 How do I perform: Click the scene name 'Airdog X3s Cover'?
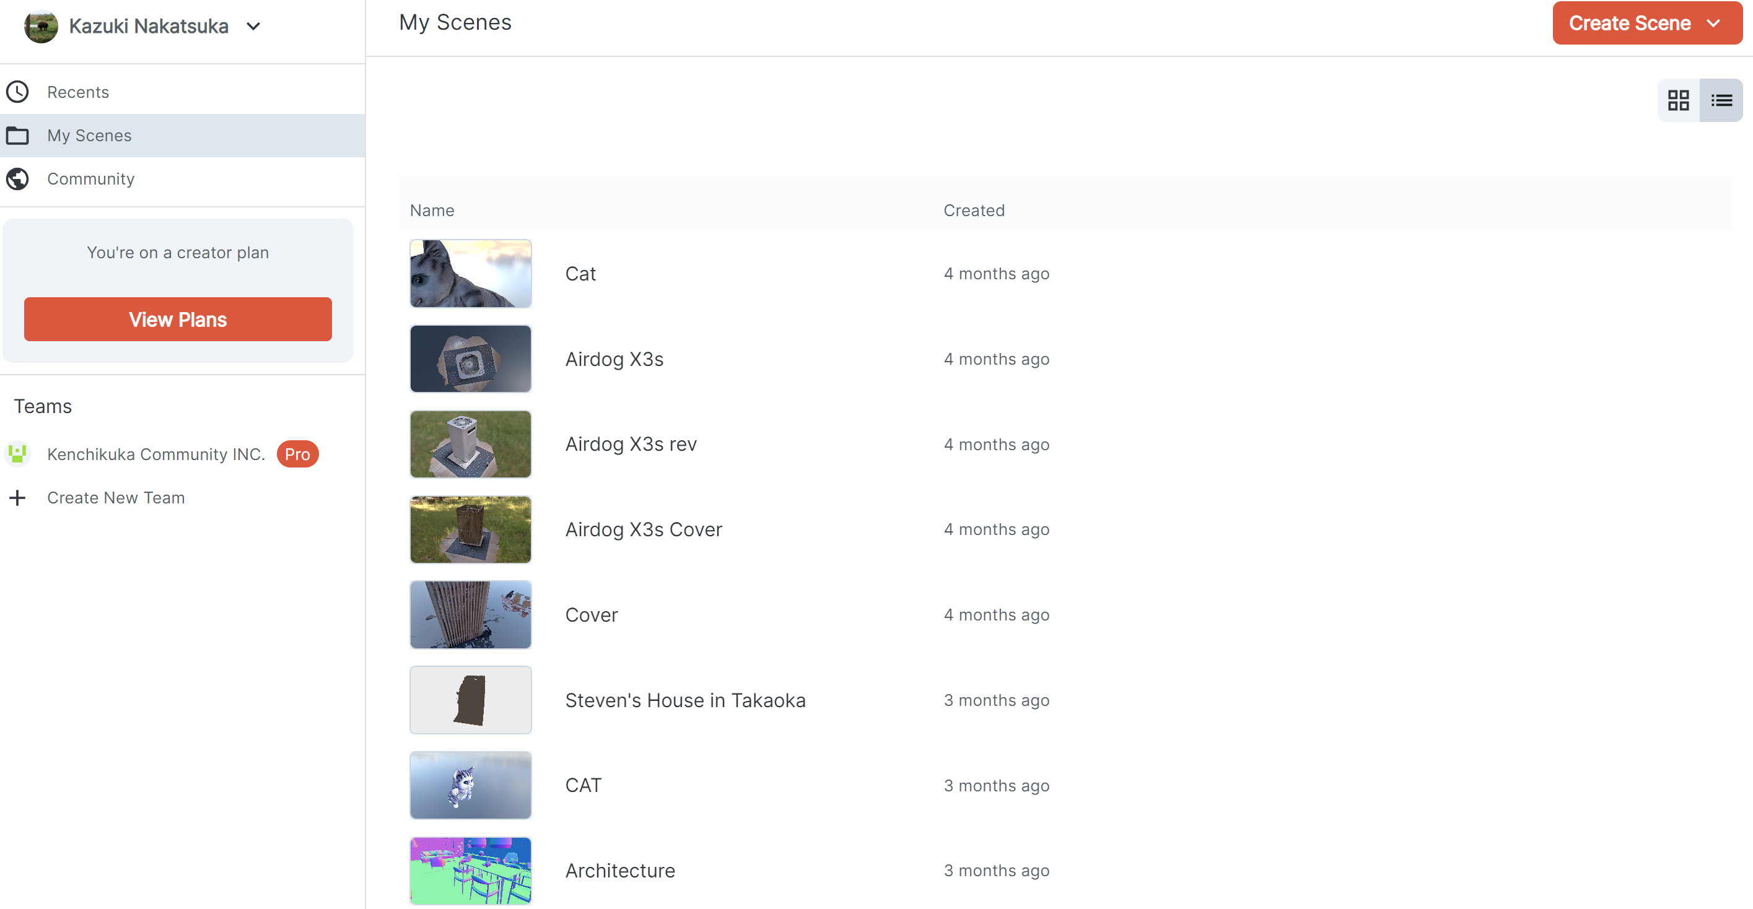tap(643, 529)
